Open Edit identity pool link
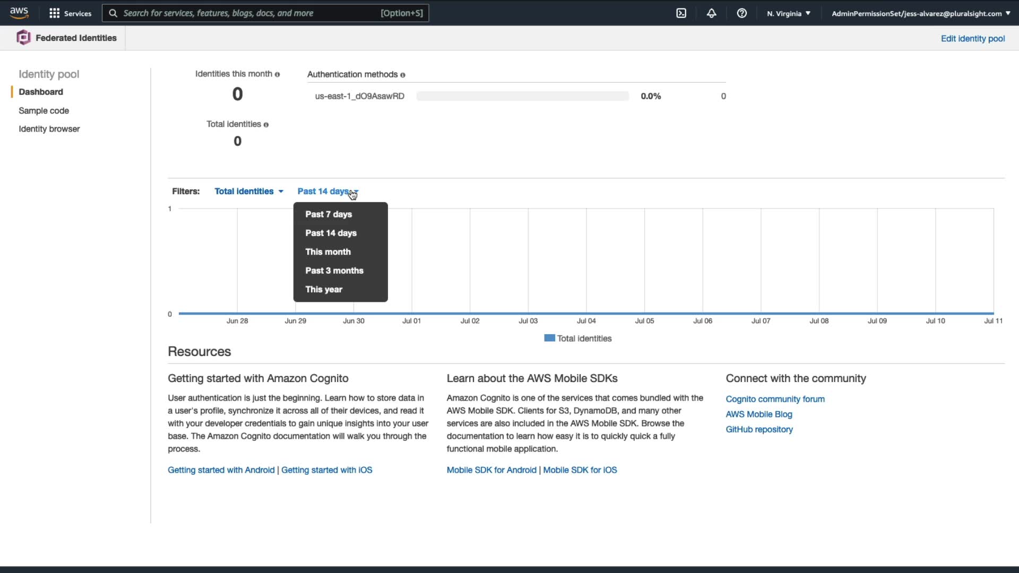This screenshot has width=1019, height=573. [x=972, y=39]
